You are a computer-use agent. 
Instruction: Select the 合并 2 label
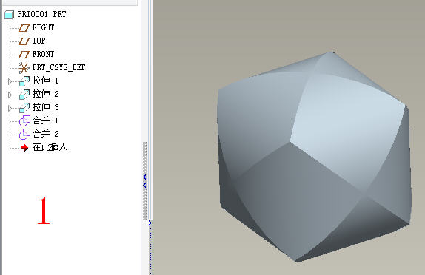point(46,134)
